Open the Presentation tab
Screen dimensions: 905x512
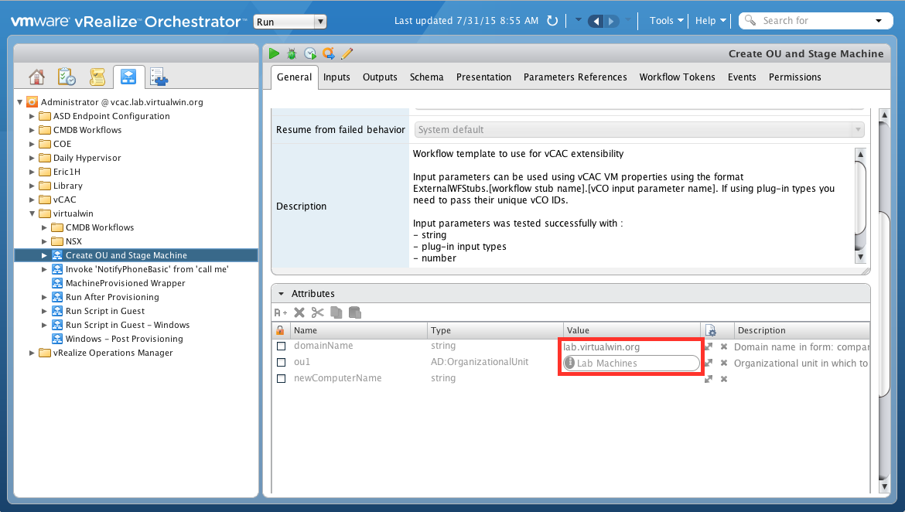click(483, 77)
